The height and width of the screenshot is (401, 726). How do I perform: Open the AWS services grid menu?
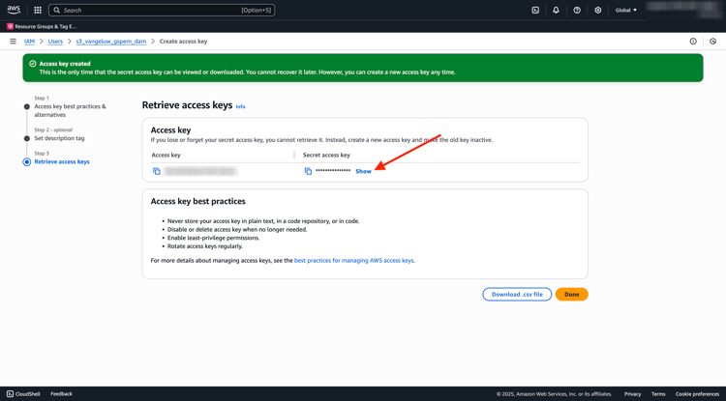[38, 11]
